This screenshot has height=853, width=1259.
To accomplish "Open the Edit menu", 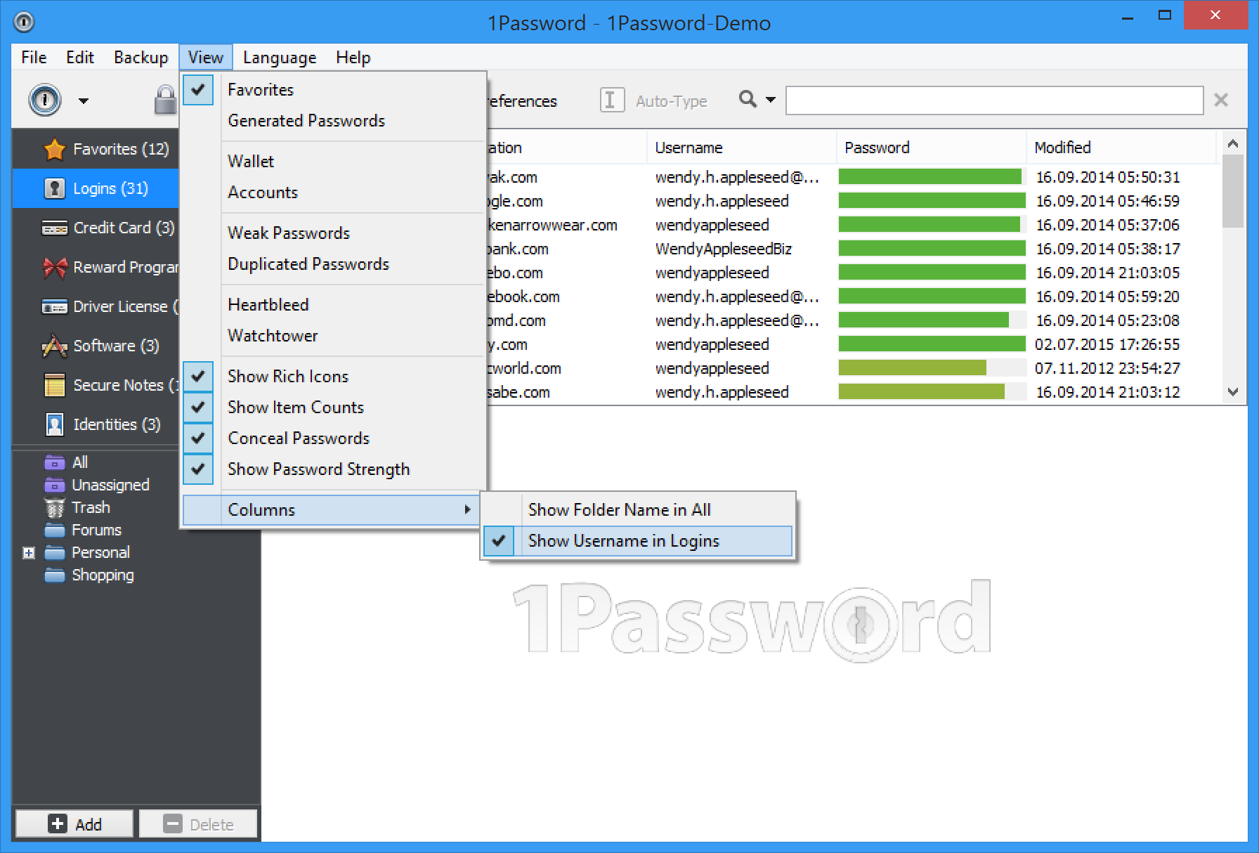I will (80, 58).
